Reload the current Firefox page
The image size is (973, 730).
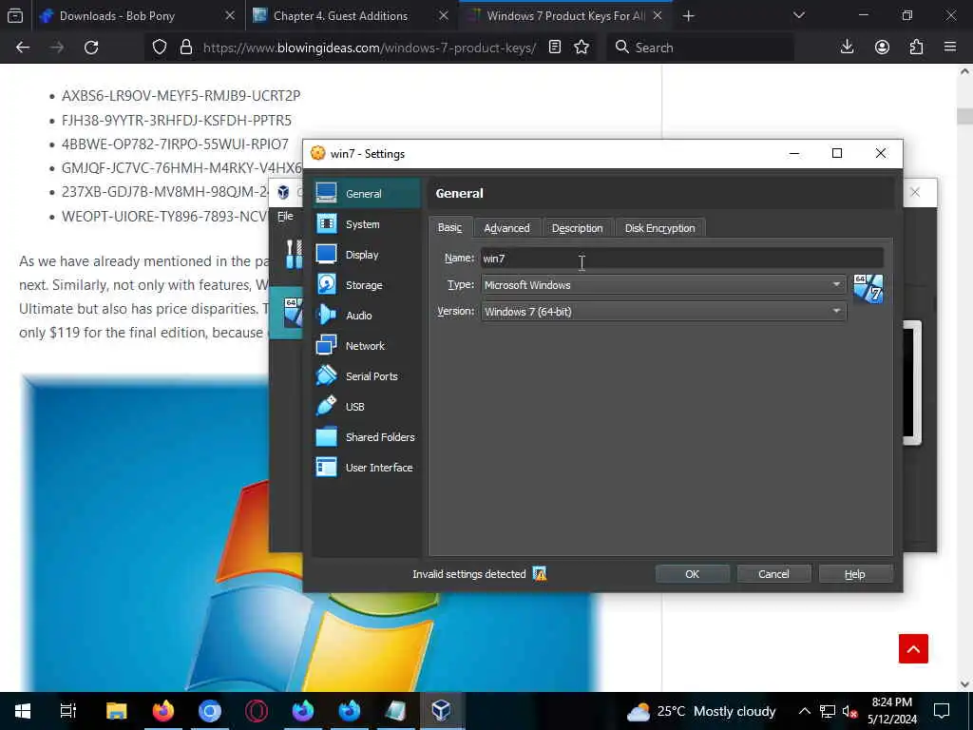pos(91,48)
